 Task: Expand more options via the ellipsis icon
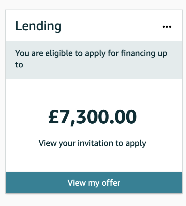(167, 27)
